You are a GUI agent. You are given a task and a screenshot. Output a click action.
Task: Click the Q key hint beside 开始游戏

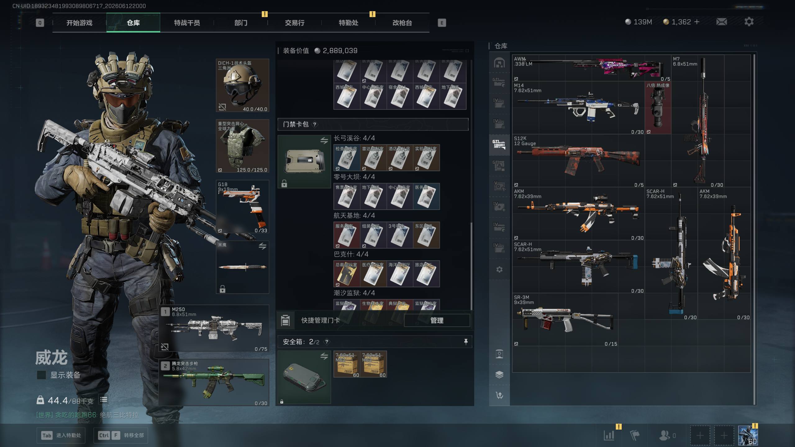point(40,23)
